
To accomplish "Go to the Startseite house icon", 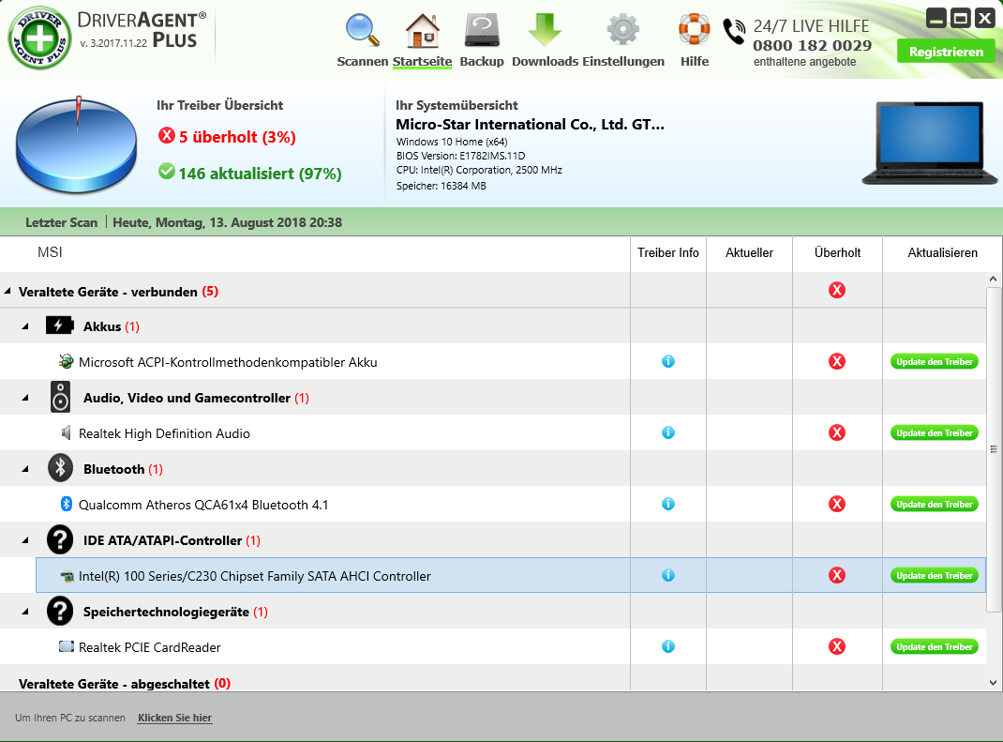I will click(x=422, y=31).
